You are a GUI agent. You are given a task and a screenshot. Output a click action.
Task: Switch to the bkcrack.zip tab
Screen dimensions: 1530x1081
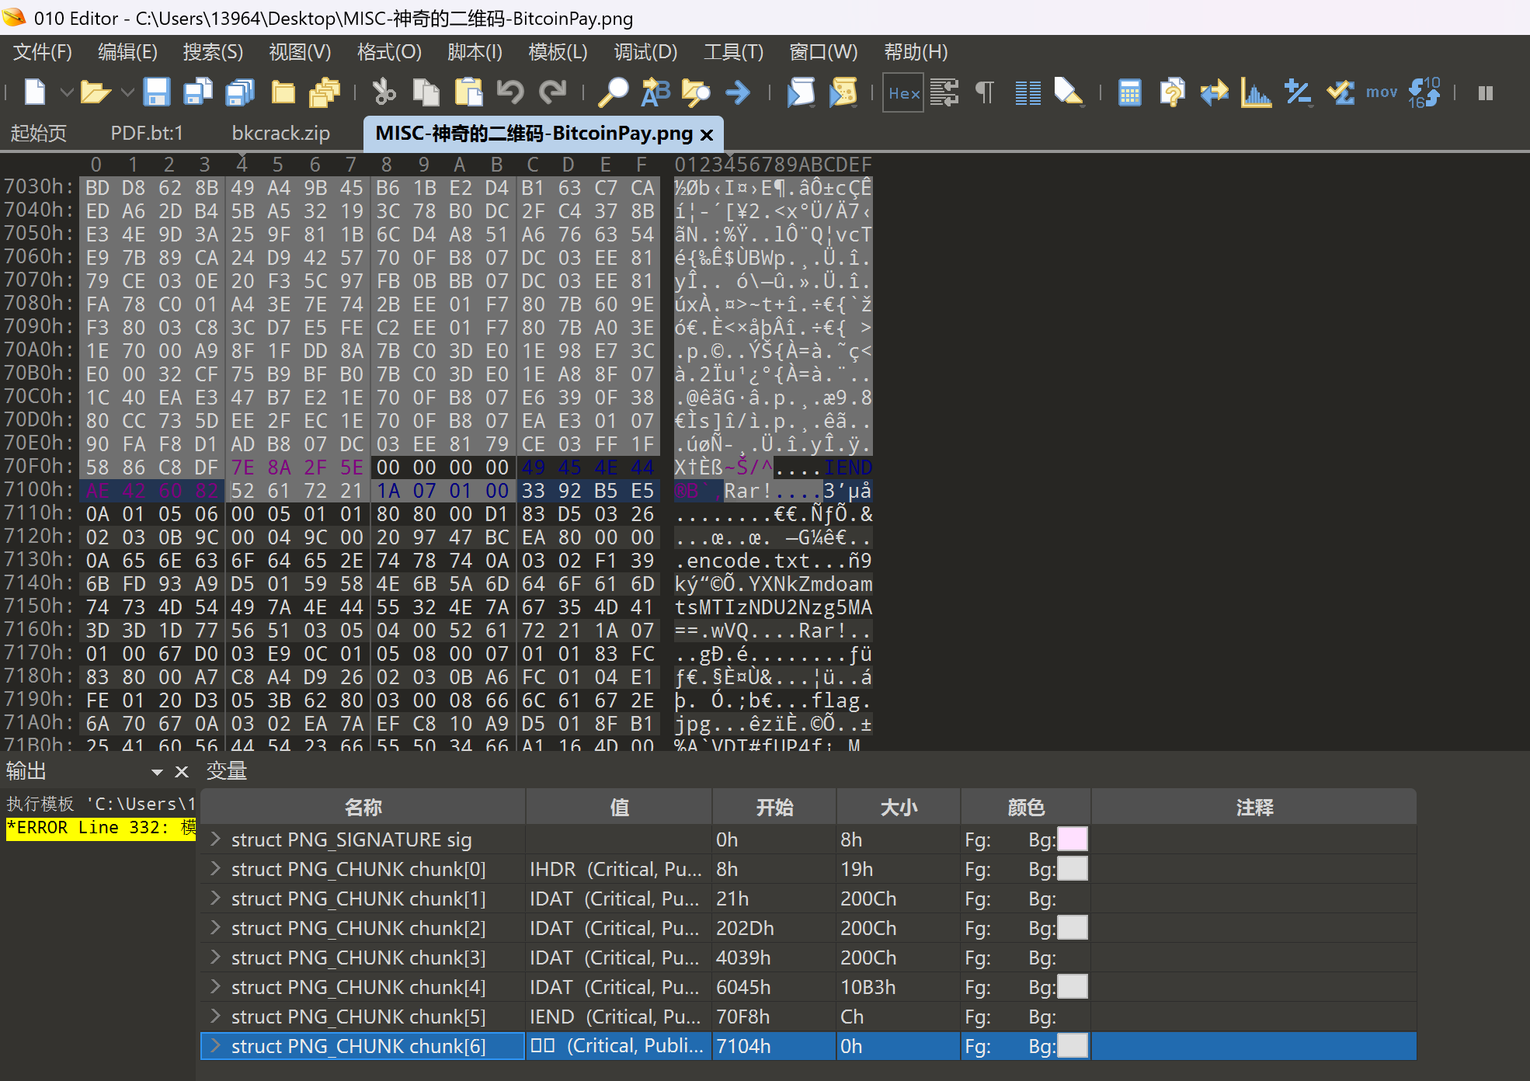coord(280,133)
